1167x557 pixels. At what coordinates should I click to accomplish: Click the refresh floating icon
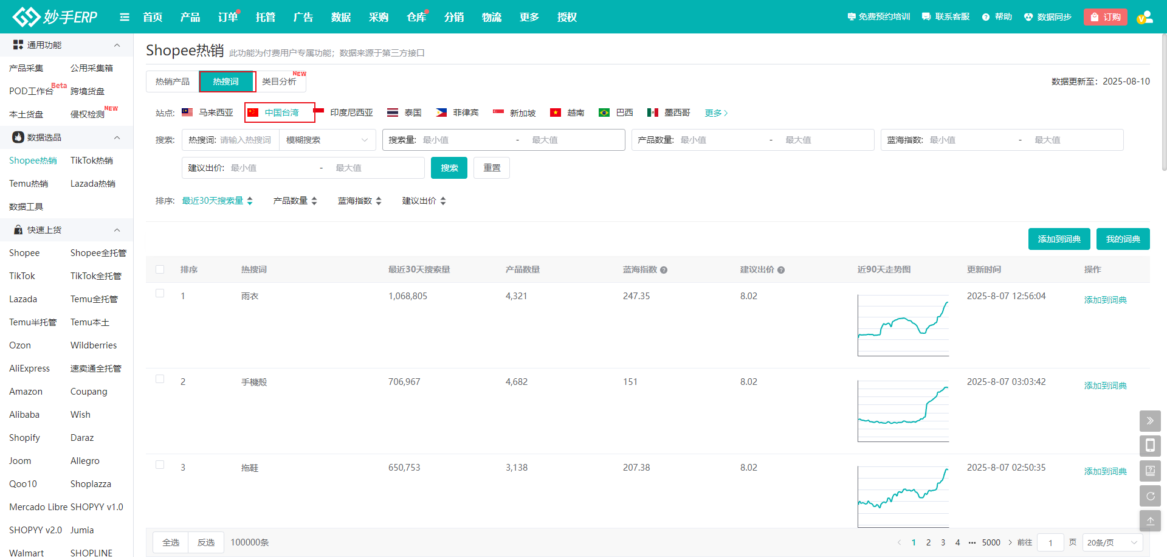tap(1150, 496)
